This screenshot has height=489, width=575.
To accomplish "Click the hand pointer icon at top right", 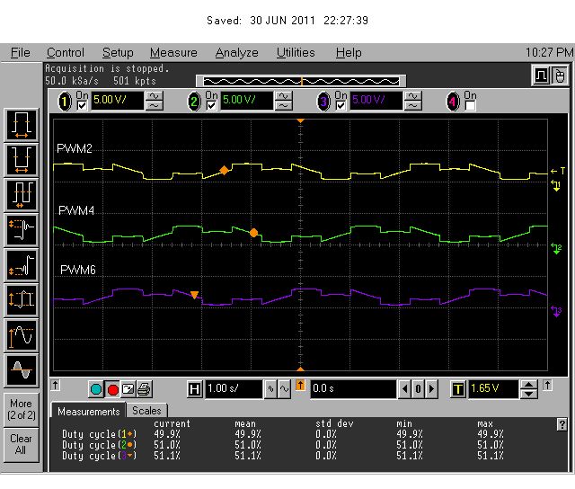I will pos(558,75).
